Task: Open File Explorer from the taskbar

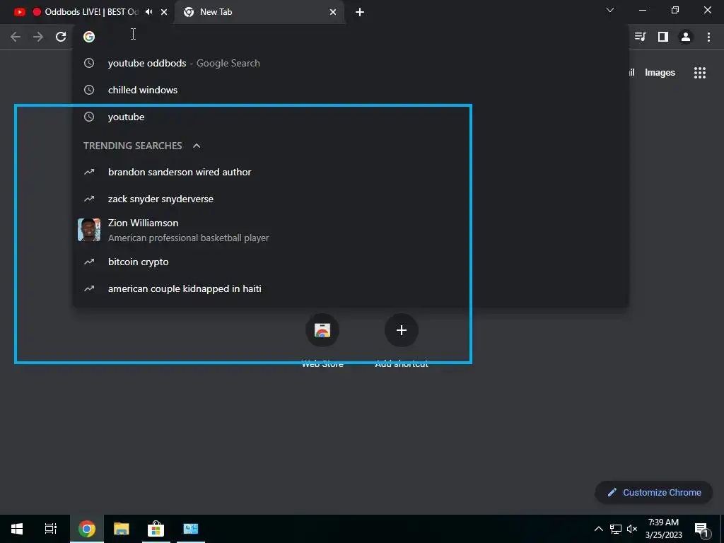Action: (x=122, y=529)
